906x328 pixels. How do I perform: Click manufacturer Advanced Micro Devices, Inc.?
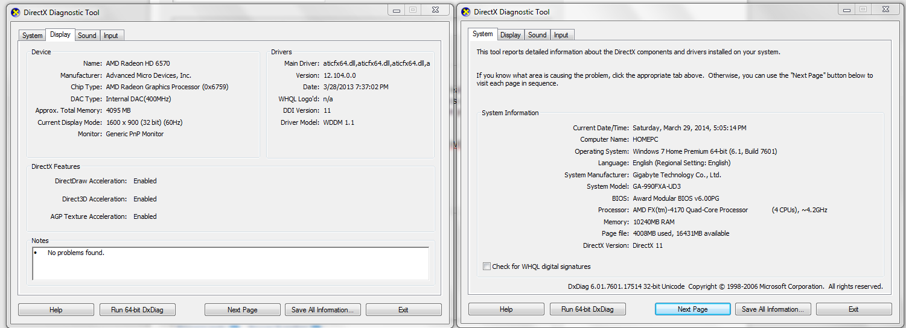[x=148, y=75]
